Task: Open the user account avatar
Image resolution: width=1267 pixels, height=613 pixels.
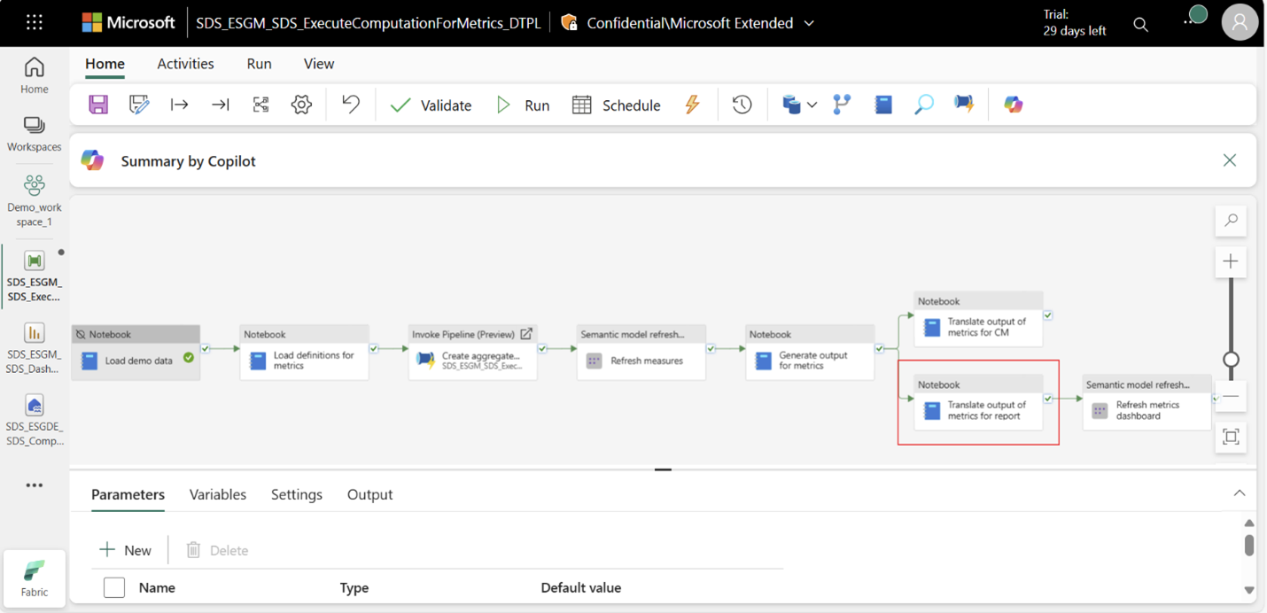Action: pyautogui.click(x=1240, y=23)
